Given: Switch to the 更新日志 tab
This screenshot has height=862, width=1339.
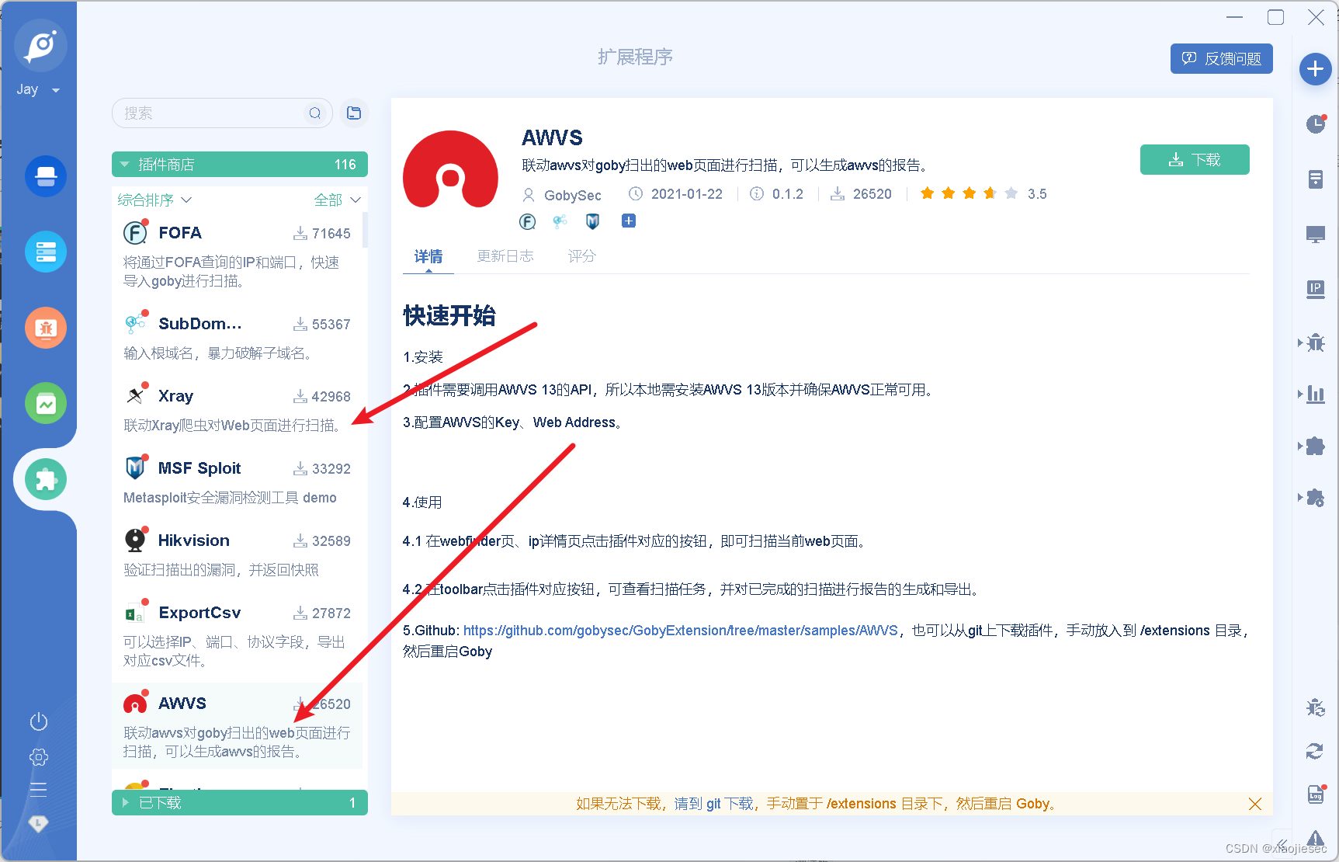Looking at the screenshot, I should pyautogui.click(x=505, y=256).
